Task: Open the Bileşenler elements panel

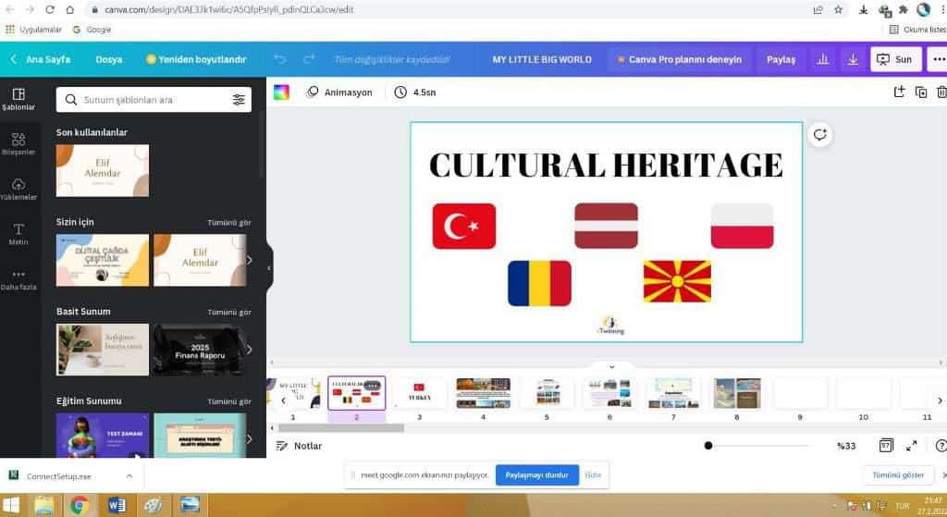Action: coord(18,143)
